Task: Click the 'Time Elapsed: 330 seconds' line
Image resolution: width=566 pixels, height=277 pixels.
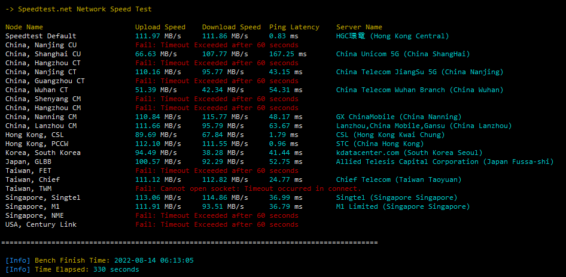Action: pyautogui.click(x=72, y=269)
